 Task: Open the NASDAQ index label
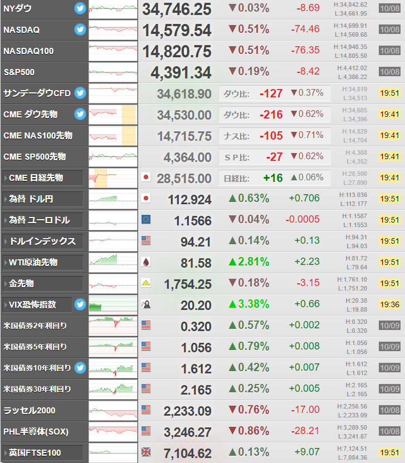[x=21, y=30]
